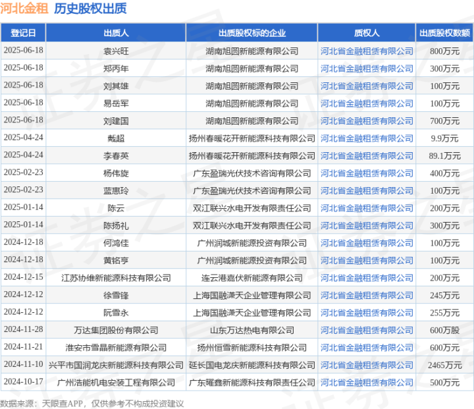Click the 河北金租 title text

[24, 8]
